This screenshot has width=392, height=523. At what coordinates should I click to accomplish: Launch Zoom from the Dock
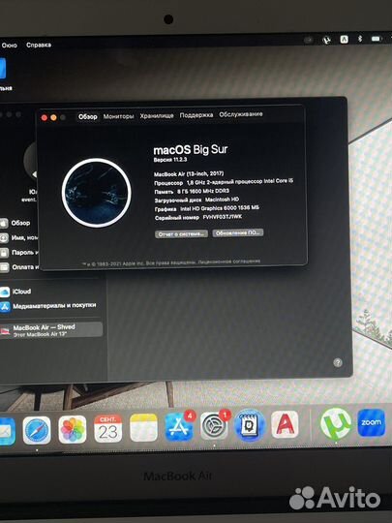(x=372, y=422)
